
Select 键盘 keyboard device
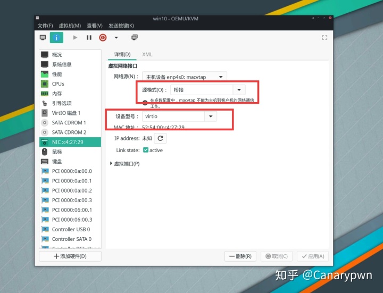coord(70,162)
